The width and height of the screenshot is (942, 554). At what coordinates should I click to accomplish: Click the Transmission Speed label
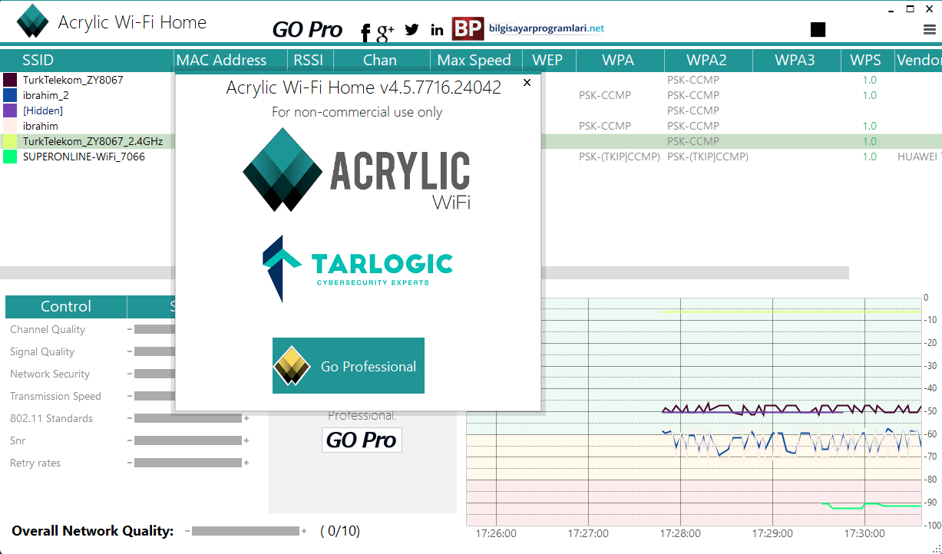[x=55, y=396]
